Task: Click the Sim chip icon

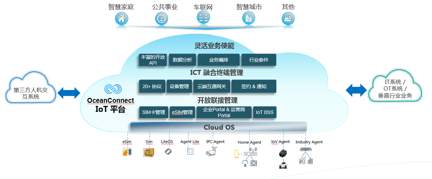Action: tap(149, 152)
